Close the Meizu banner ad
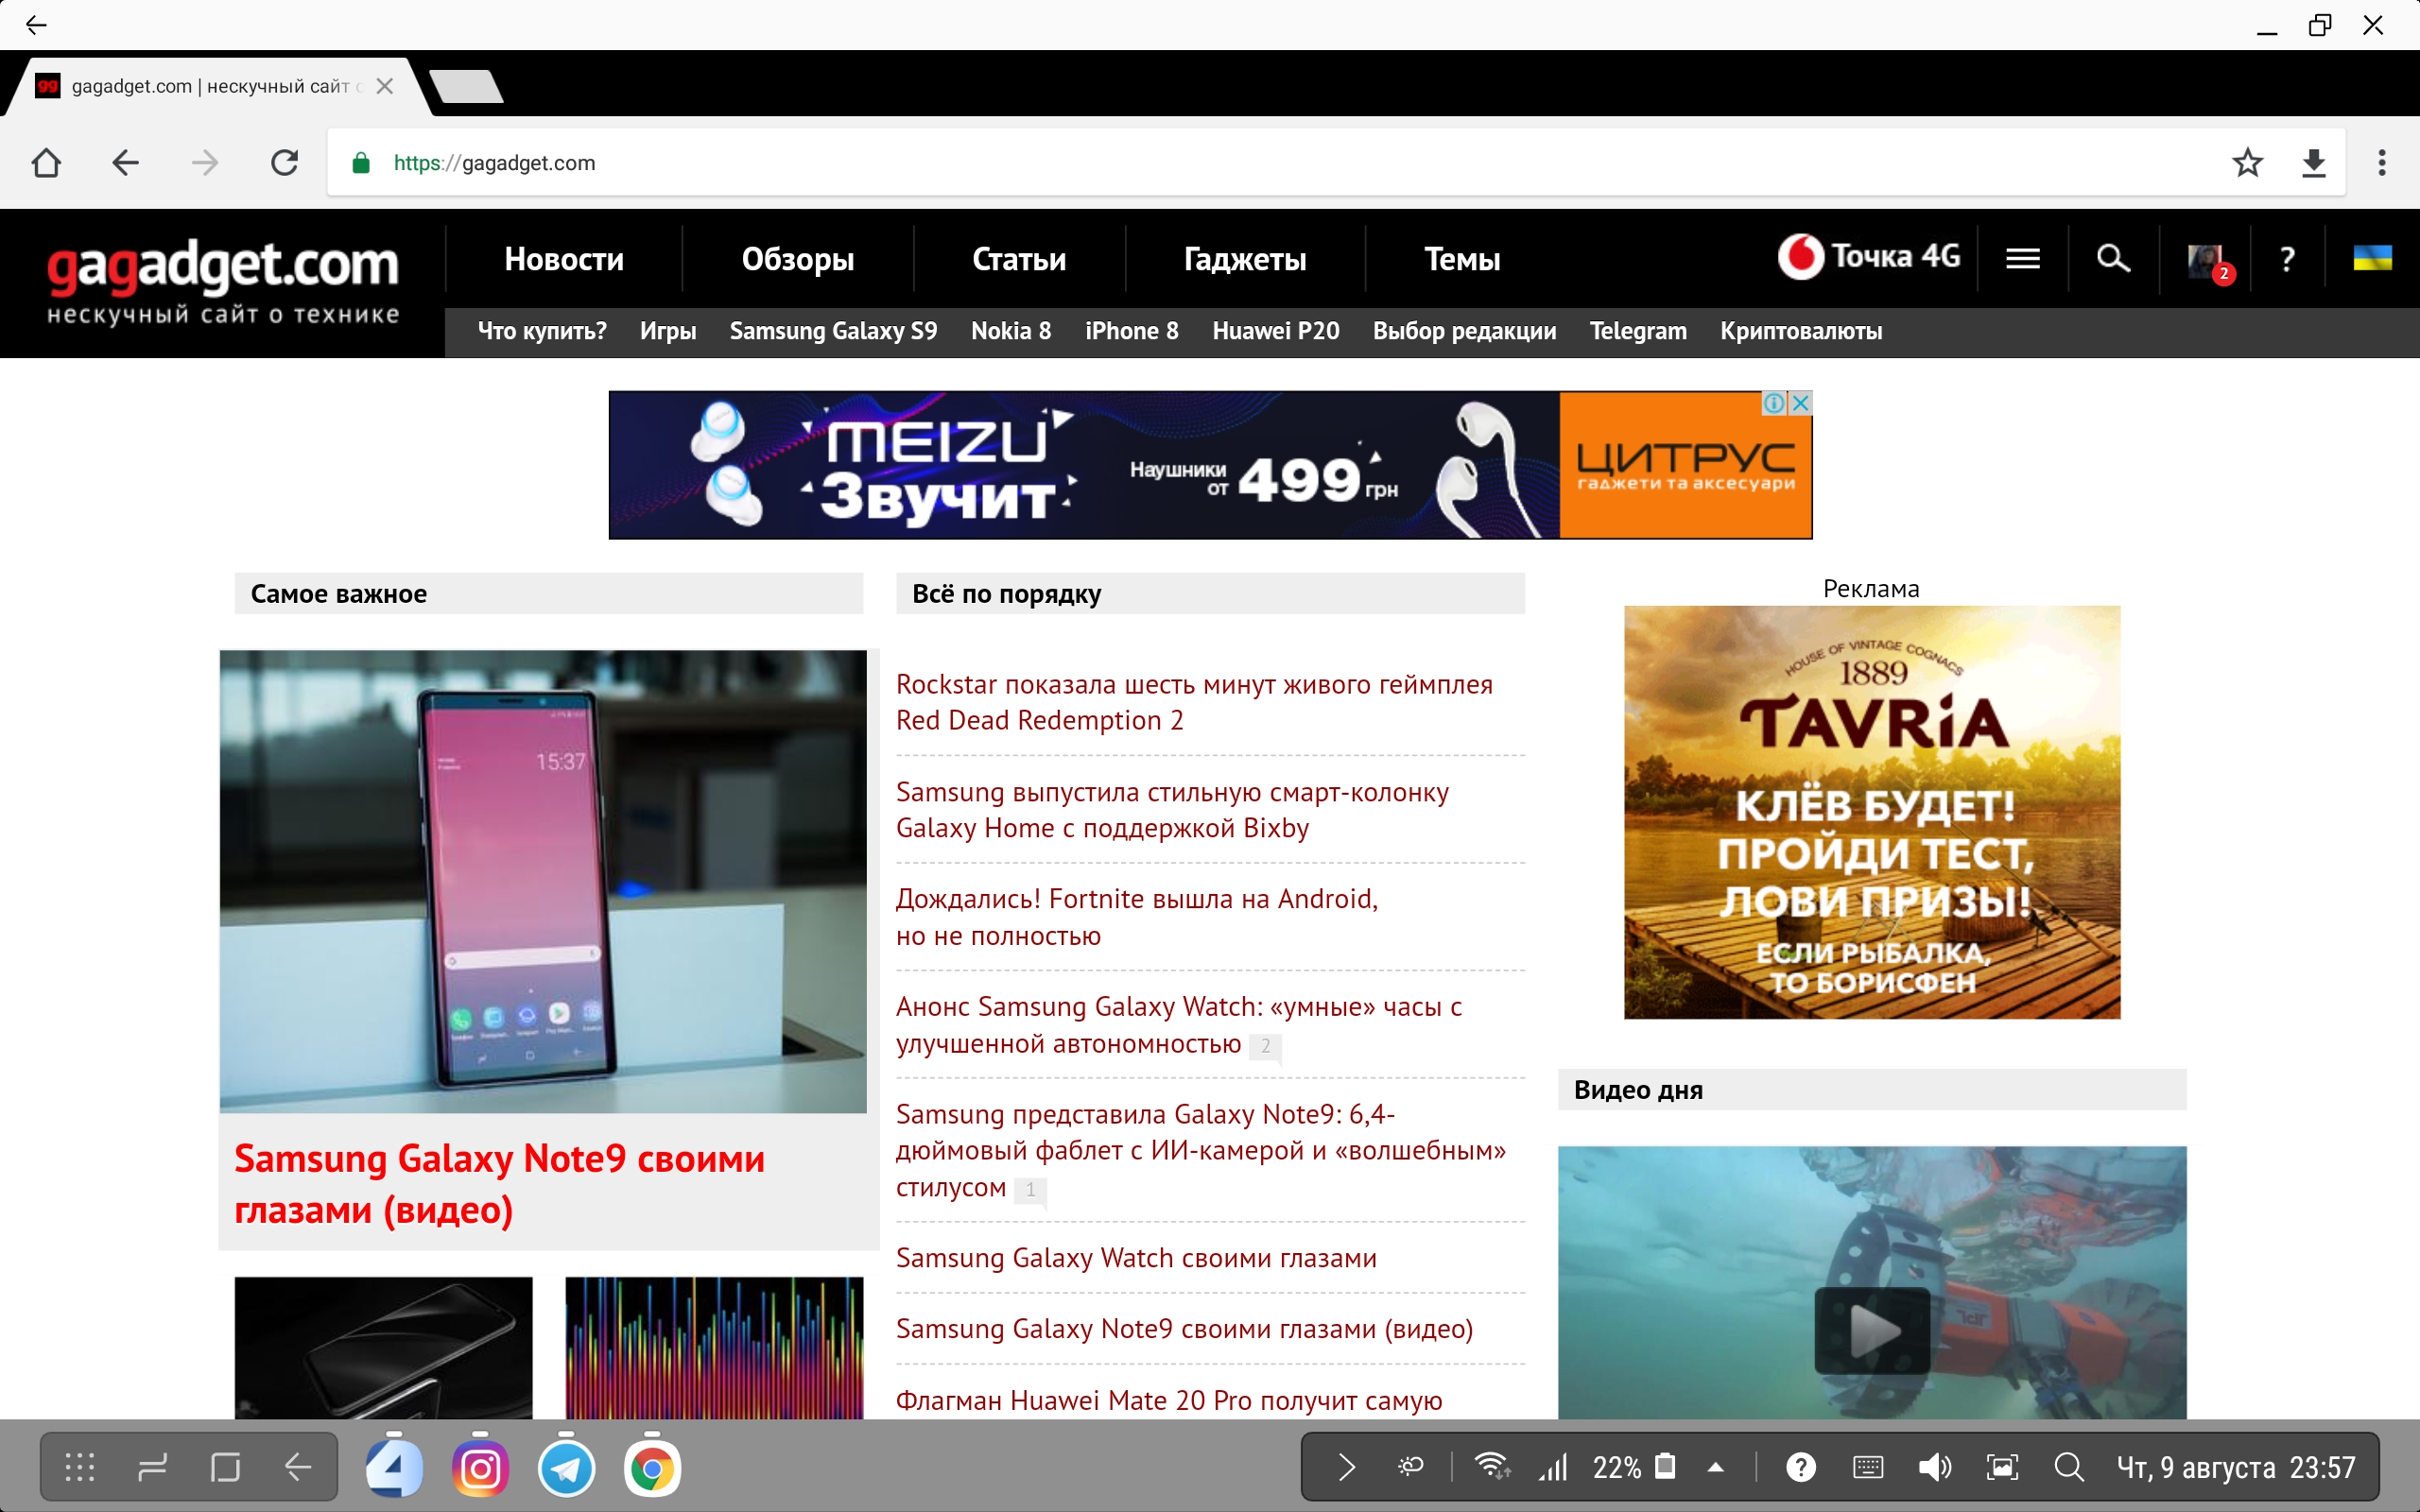 1801,403
